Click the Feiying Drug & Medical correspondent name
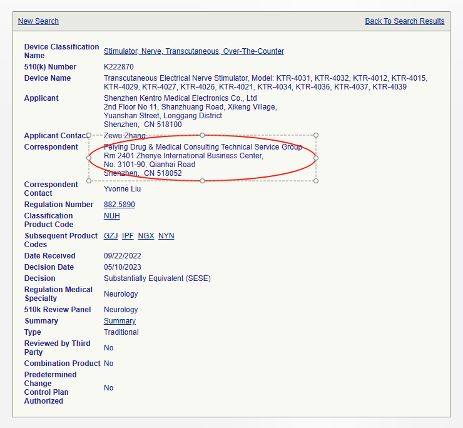 [x=203, y=147]
